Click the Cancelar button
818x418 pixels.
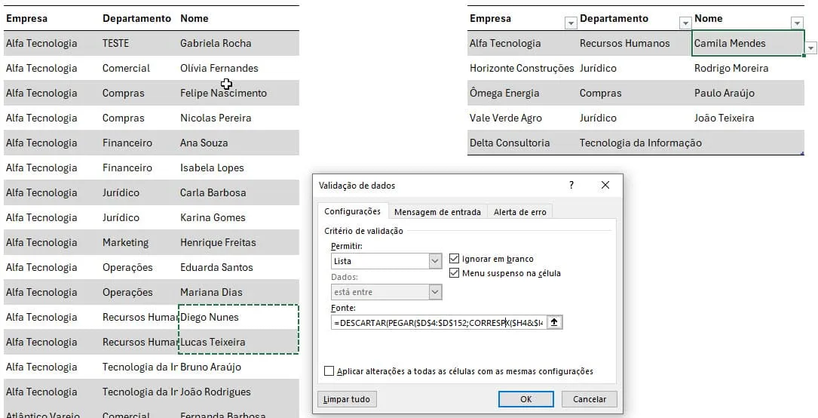pyautogui.click(x=590, y=399)
